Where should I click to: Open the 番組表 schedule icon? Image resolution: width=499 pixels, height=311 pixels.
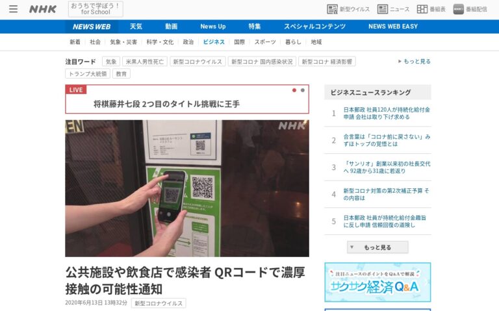431,9
